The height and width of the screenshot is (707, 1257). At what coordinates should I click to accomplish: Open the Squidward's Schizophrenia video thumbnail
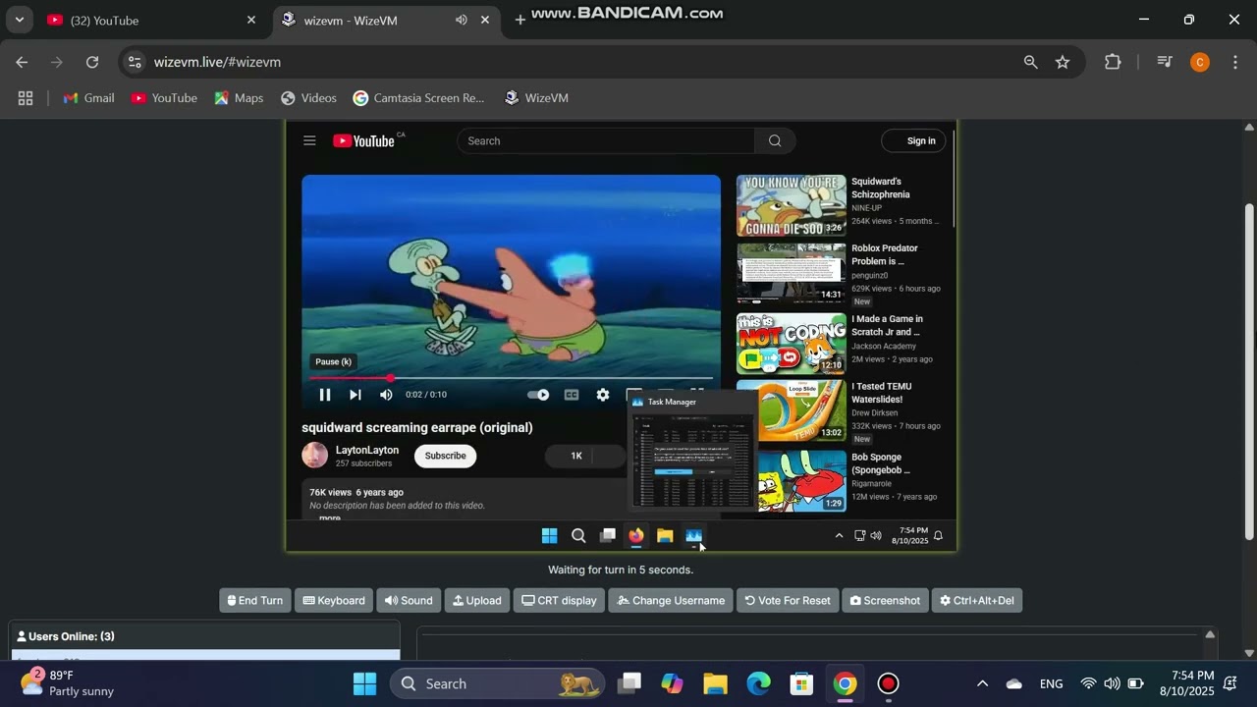(792, 205)
